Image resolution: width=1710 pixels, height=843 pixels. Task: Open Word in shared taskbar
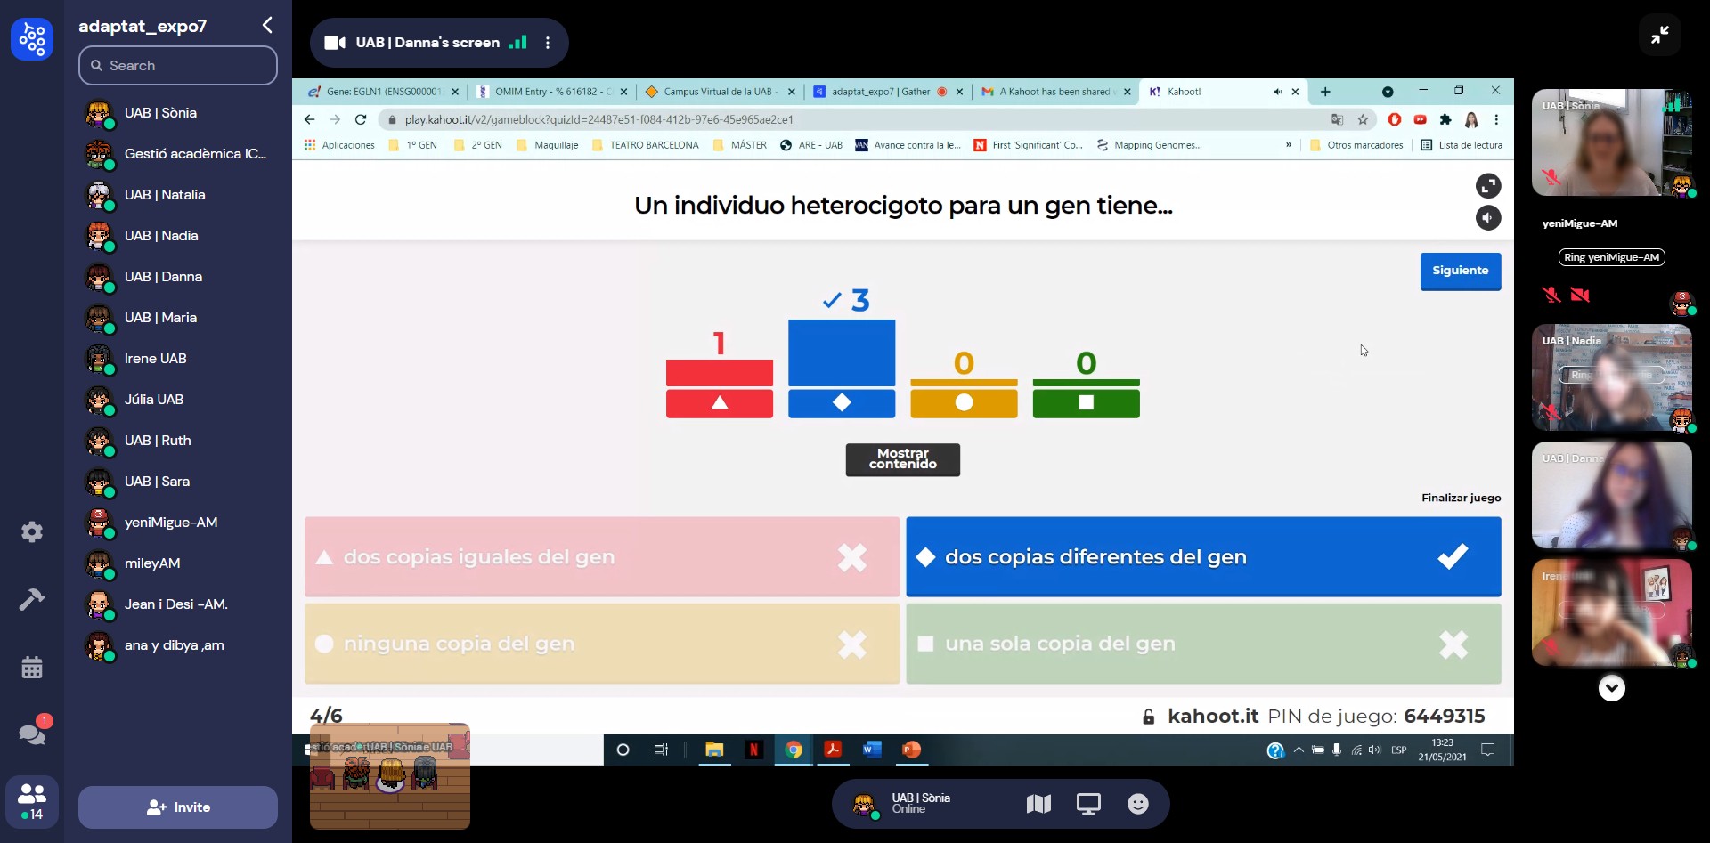coord(872,750)
